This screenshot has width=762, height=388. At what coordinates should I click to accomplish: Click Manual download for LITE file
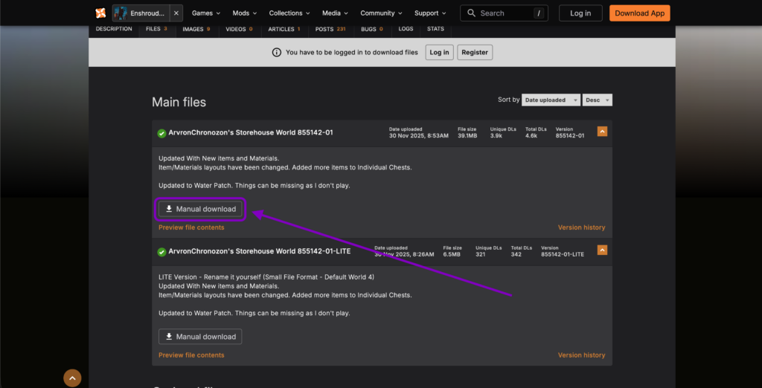[x=200, y=337]
